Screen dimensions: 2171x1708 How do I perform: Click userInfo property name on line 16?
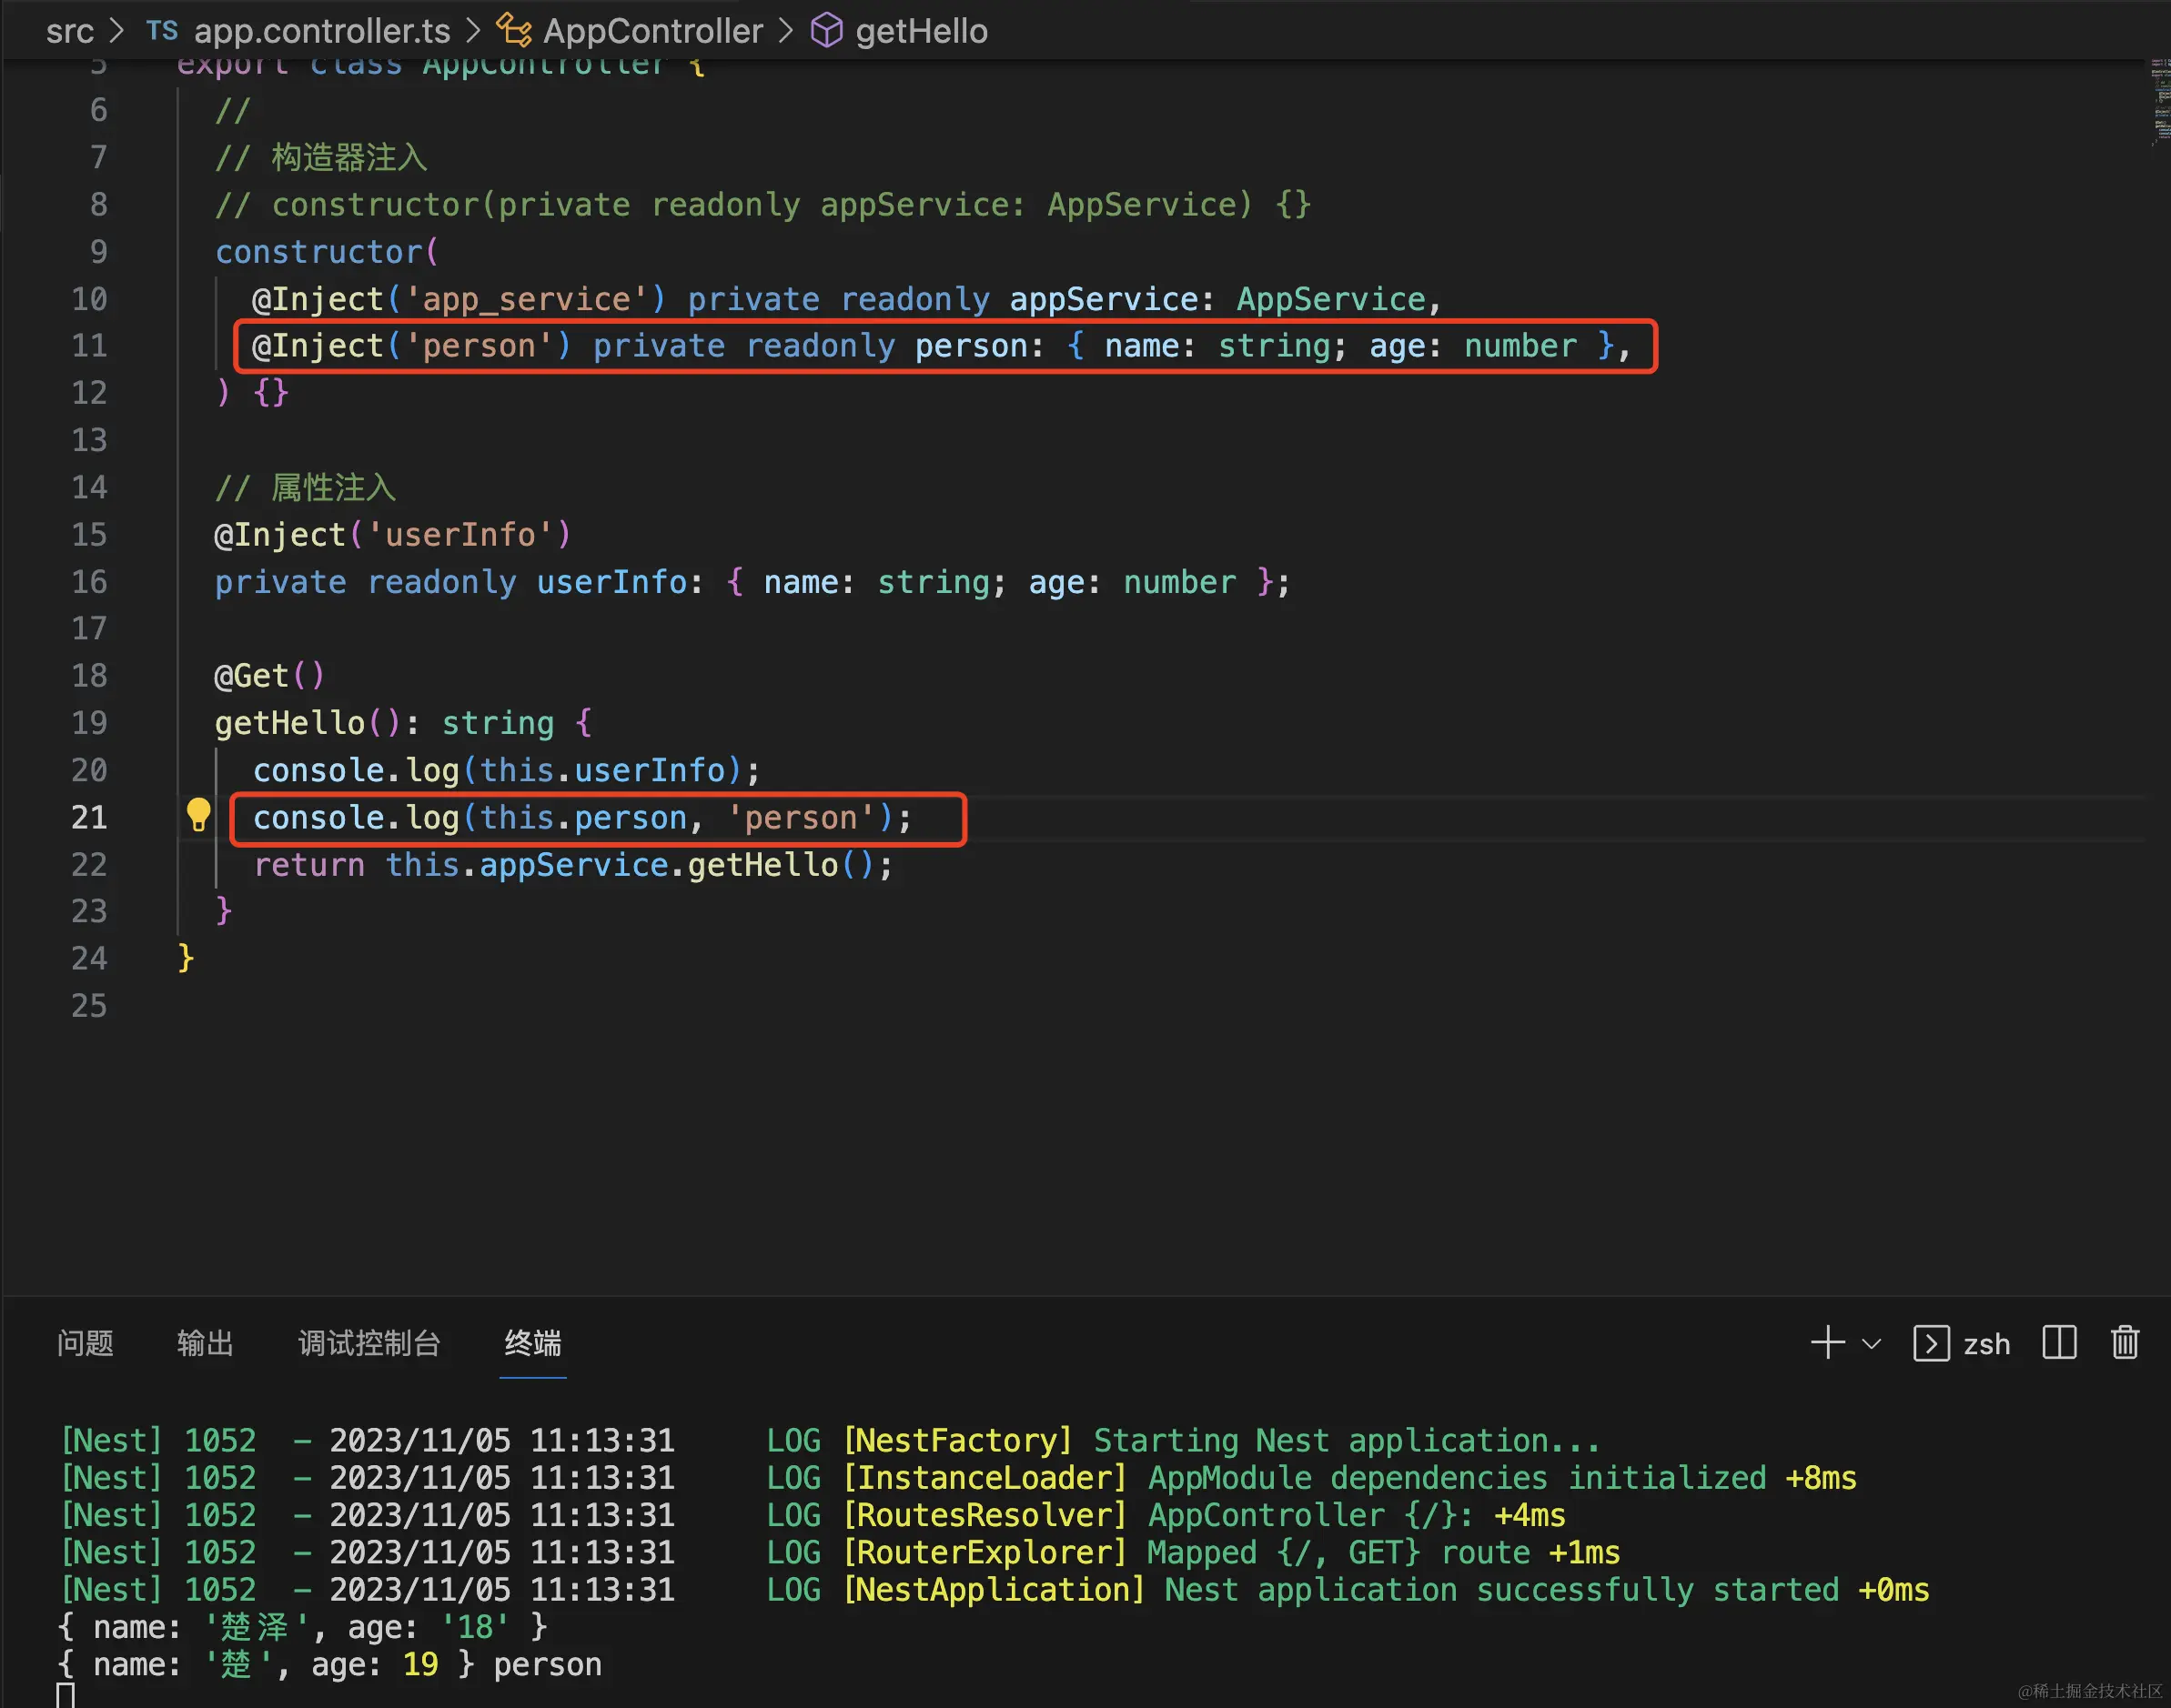(x=611, y=582)
